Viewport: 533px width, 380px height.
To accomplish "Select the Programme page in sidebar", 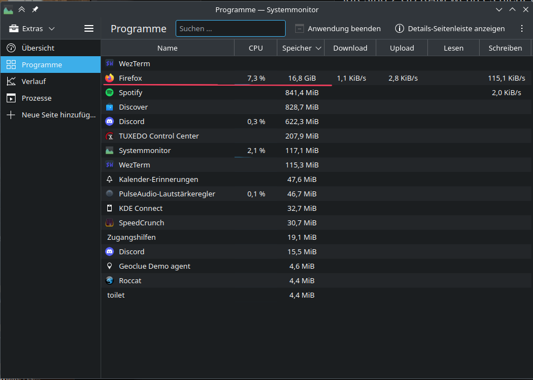I will (51, 65).
